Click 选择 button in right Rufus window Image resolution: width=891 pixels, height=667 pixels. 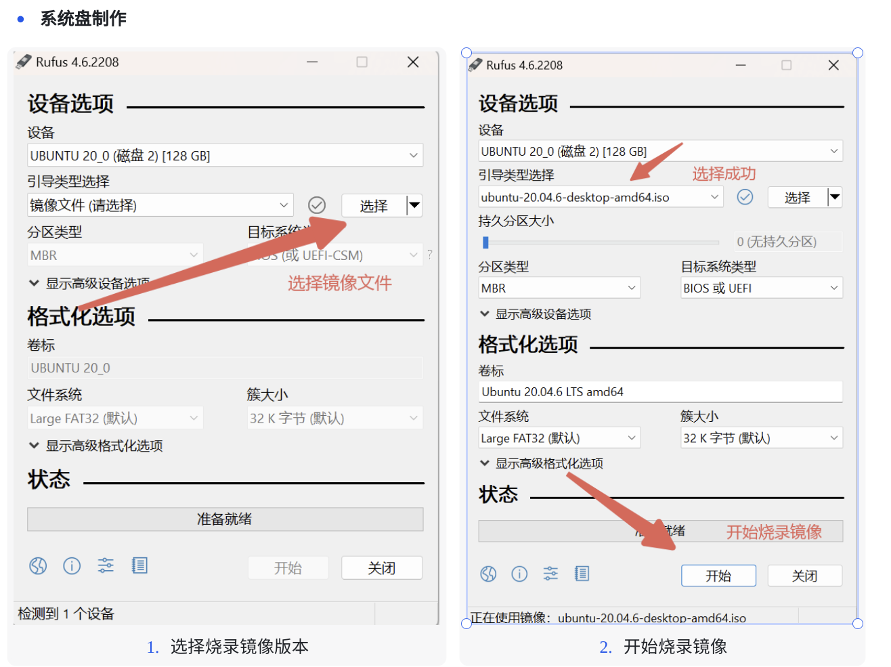coord(798,197)
